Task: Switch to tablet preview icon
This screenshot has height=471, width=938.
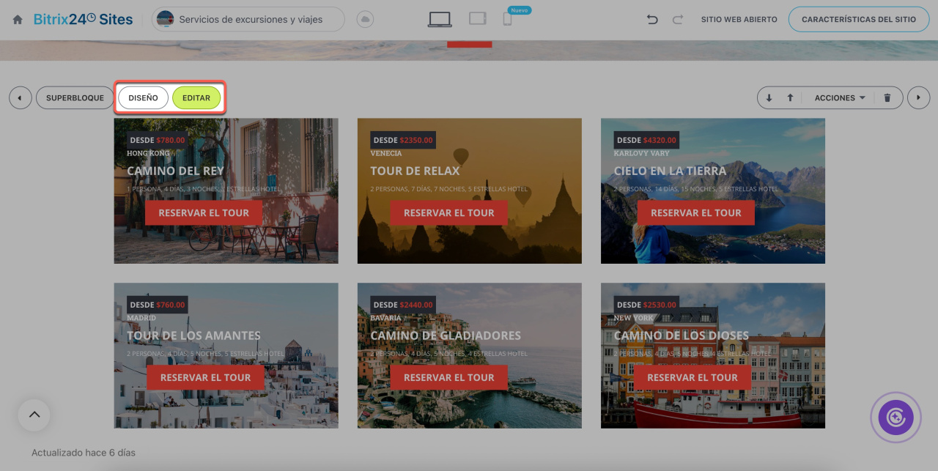Action: click(478, 19)
